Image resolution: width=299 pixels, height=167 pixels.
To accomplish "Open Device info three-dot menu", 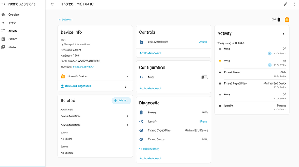I will click(x=125, y=86).
